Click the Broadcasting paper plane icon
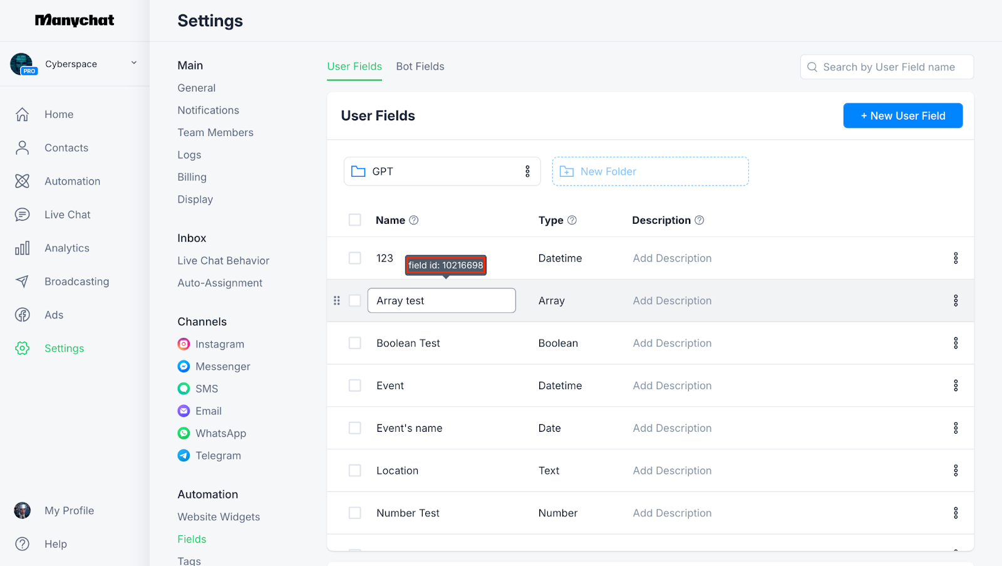This screenshot has height=566, width=1002. 23,281
